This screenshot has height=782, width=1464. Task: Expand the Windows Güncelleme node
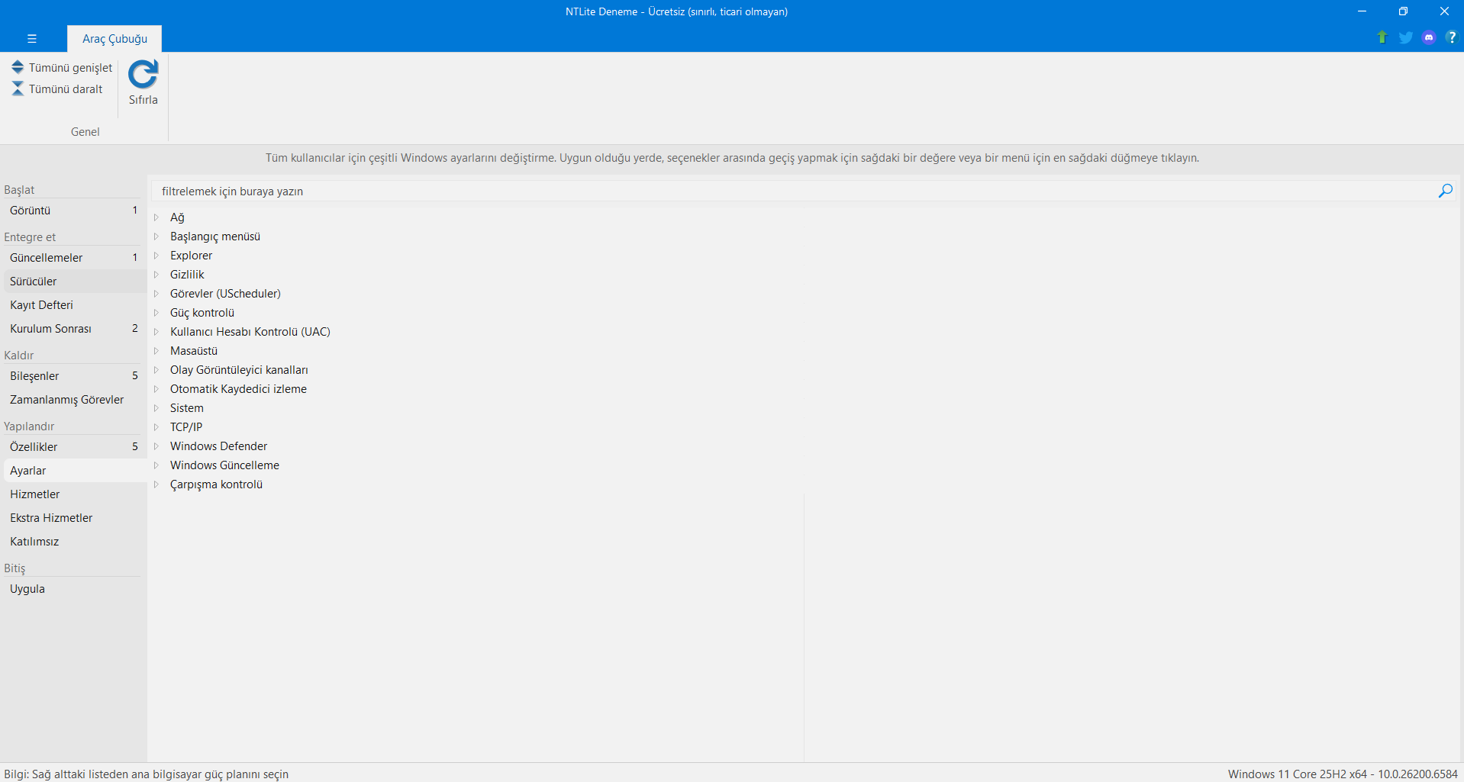tap(156, 465)
